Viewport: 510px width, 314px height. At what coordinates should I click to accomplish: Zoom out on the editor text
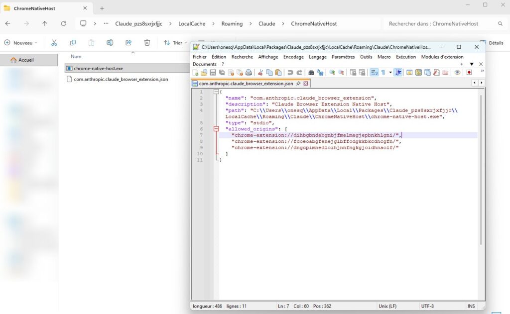pyautogui.click(x=341, y=73)
